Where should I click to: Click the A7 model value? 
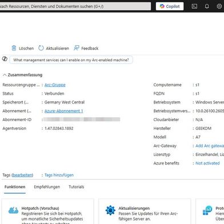coord(198,137)
